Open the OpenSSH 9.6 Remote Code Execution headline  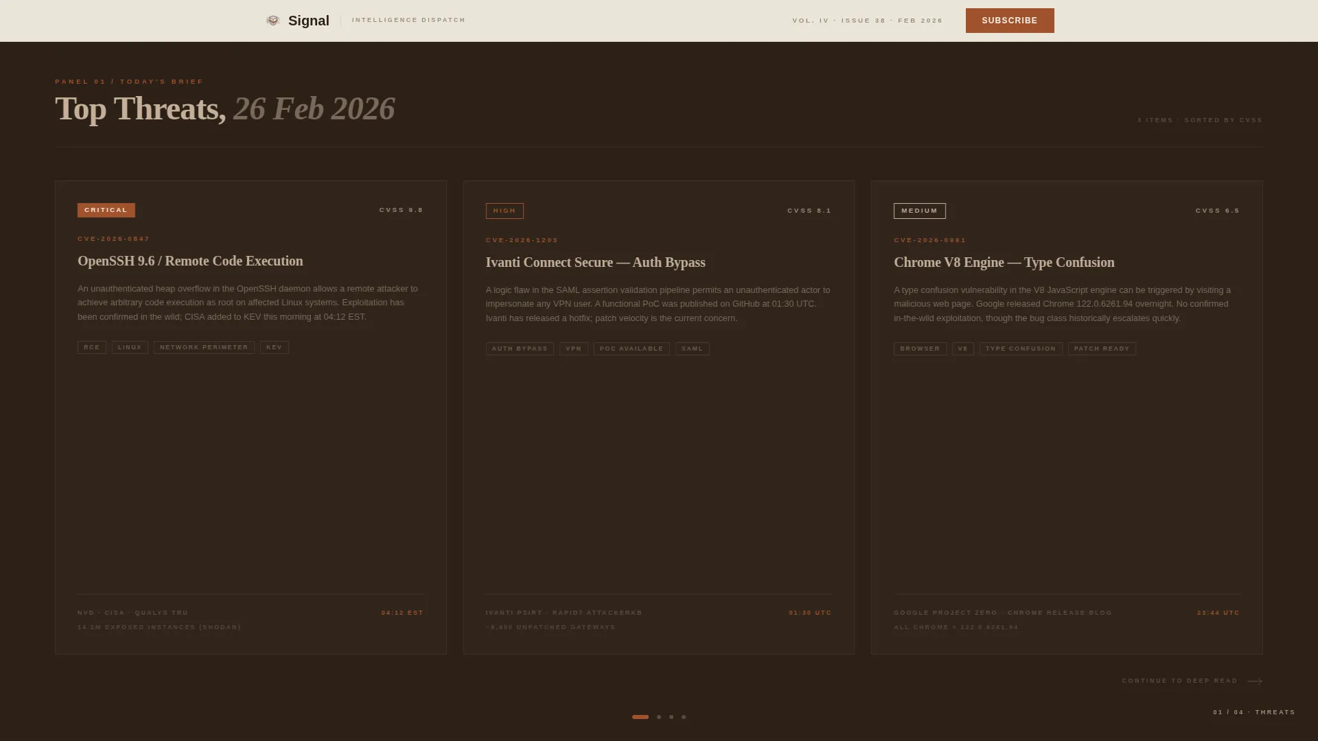190,261
